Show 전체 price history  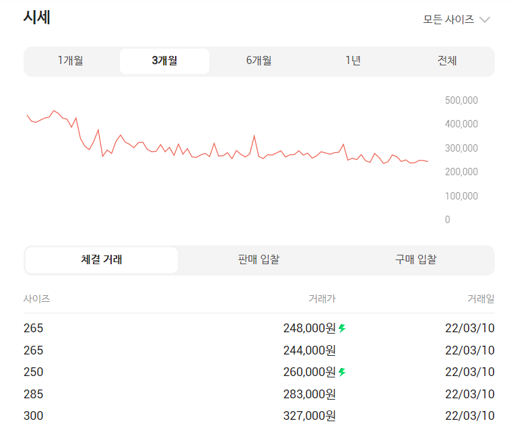pyautogui.click(x=447, y=61)
